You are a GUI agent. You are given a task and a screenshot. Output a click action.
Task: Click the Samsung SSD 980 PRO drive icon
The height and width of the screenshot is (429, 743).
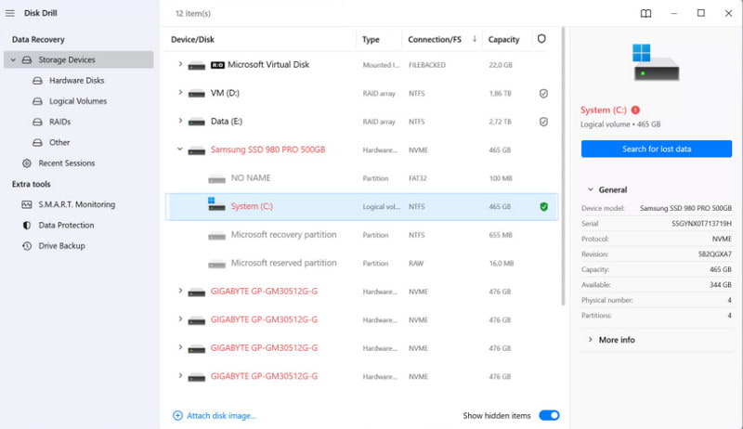197,151
